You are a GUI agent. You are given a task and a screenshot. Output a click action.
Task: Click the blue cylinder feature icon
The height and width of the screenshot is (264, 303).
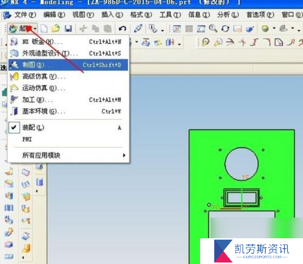(40, 182)
